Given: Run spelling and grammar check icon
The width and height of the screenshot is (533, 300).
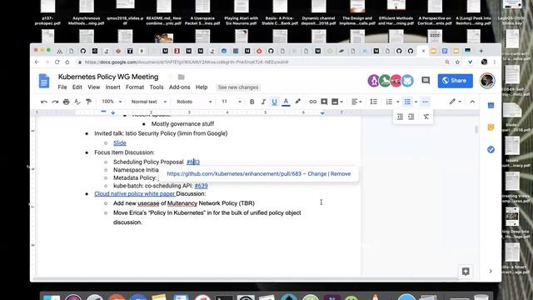Looking at the screenshot, I should [x=77, y=102].
